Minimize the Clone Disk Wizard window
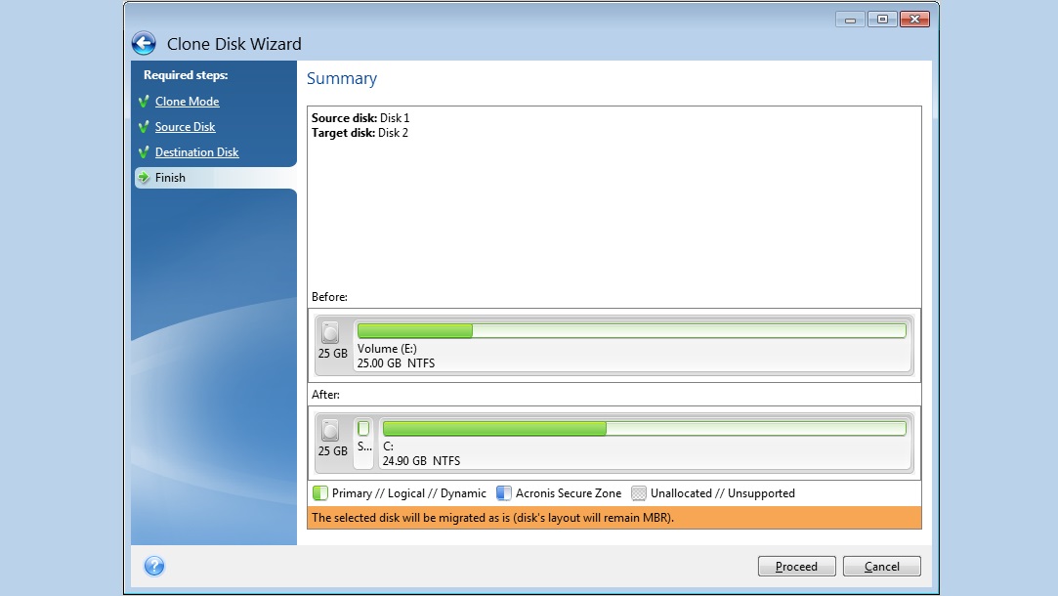 [850, 20]
